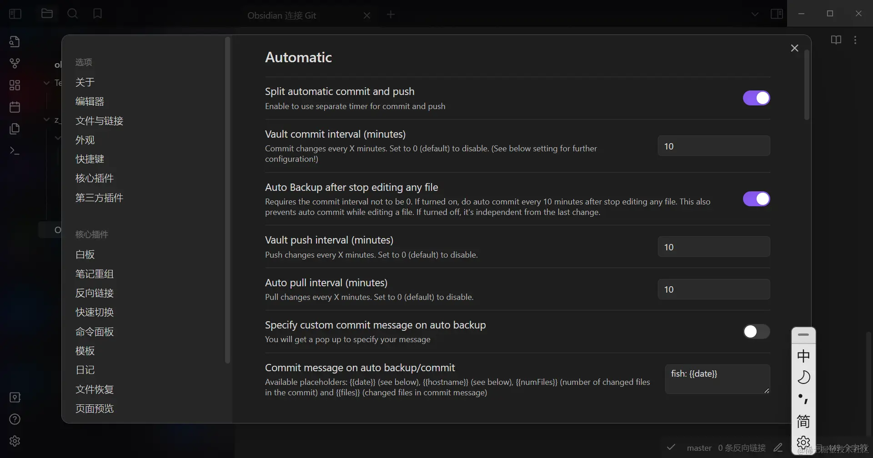Collapse the folder beside "Te" in file tree
This screenshot has width=873, height=458.
pyautogui.click(x=46, y=83)
